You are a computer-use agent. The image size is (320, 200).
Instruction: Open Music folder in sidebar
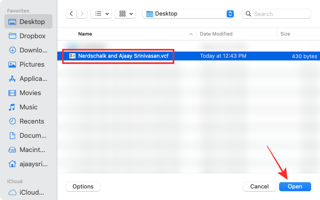click(x=28, y=107)
